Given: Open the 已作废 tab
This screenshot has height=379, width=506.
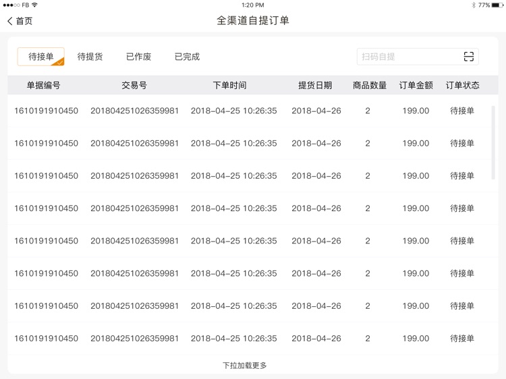Looking at the screenshot, I should 138,57.
